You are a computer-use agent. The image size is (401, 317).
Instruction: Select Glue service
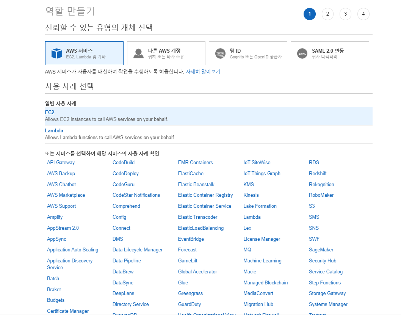click(x=183, y=283)
